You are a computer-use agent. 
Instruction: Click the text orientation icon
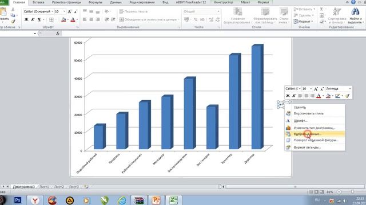point(107,11)
